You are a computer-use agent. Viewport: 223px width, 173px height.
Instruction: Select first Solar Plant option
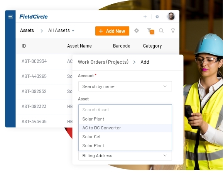pos(125,119)
